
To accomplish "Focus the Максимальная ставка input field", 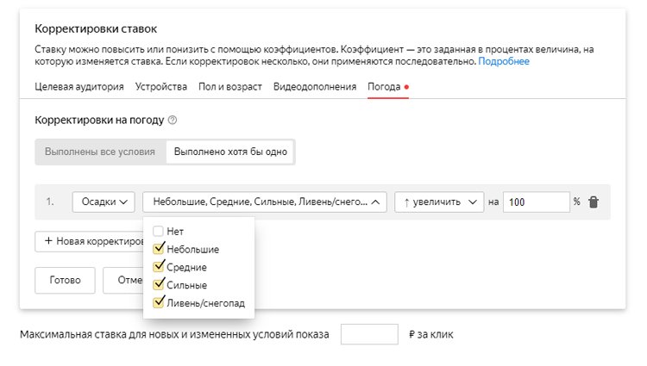I will [x=369, y=334].
